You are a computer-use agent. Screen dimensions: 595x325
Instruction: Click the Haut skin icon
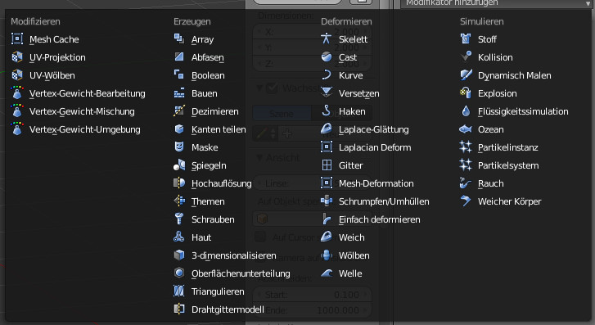(179, 237)
